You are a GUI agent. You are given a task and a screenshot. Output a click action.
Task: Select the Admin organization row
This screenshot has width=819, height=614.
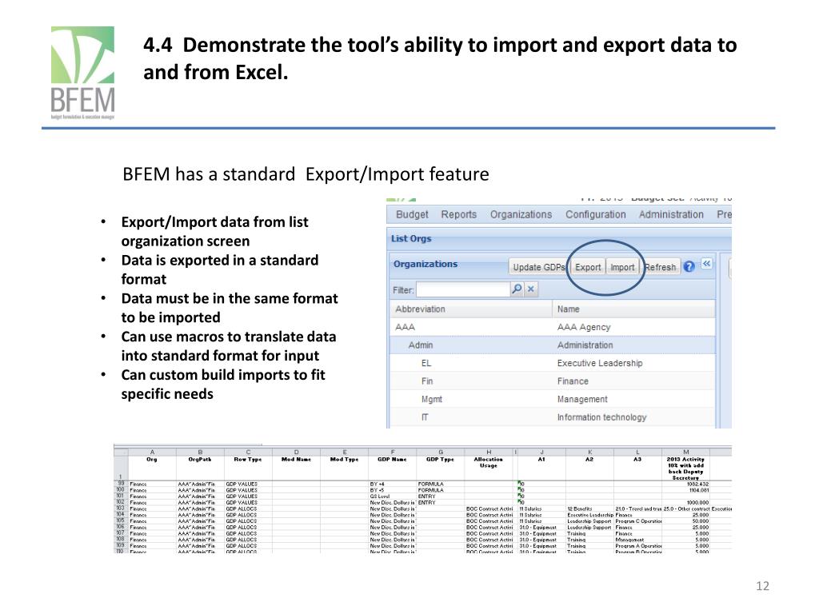[x=552, y=345]
